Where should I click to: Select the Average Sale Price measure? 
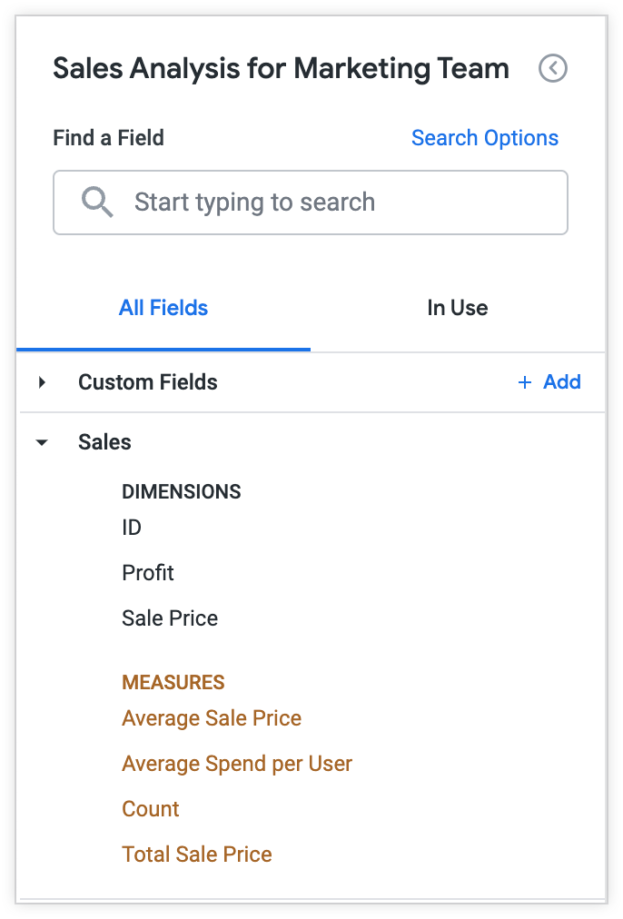coord(211,718)
